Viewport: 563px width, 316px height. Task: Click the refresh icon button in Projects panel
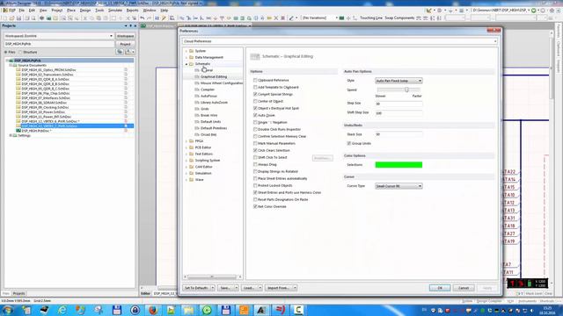120,52
